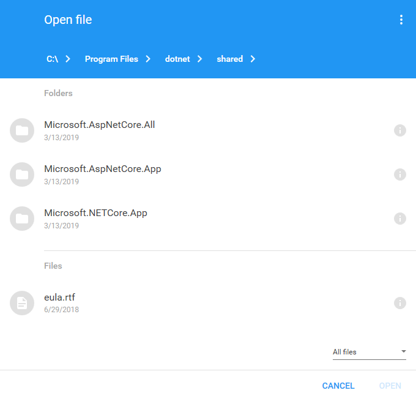
Task: Go to dotnet breadcrumb folder
Action: [x=177, y=59]
